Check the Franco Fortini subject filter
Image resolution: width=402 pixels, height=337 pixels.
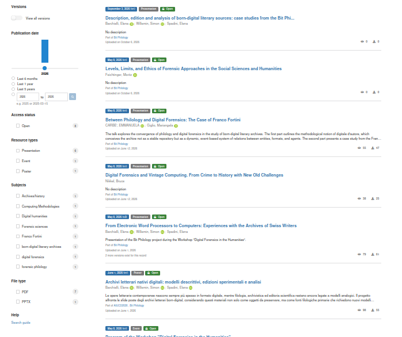coord(18,236)
